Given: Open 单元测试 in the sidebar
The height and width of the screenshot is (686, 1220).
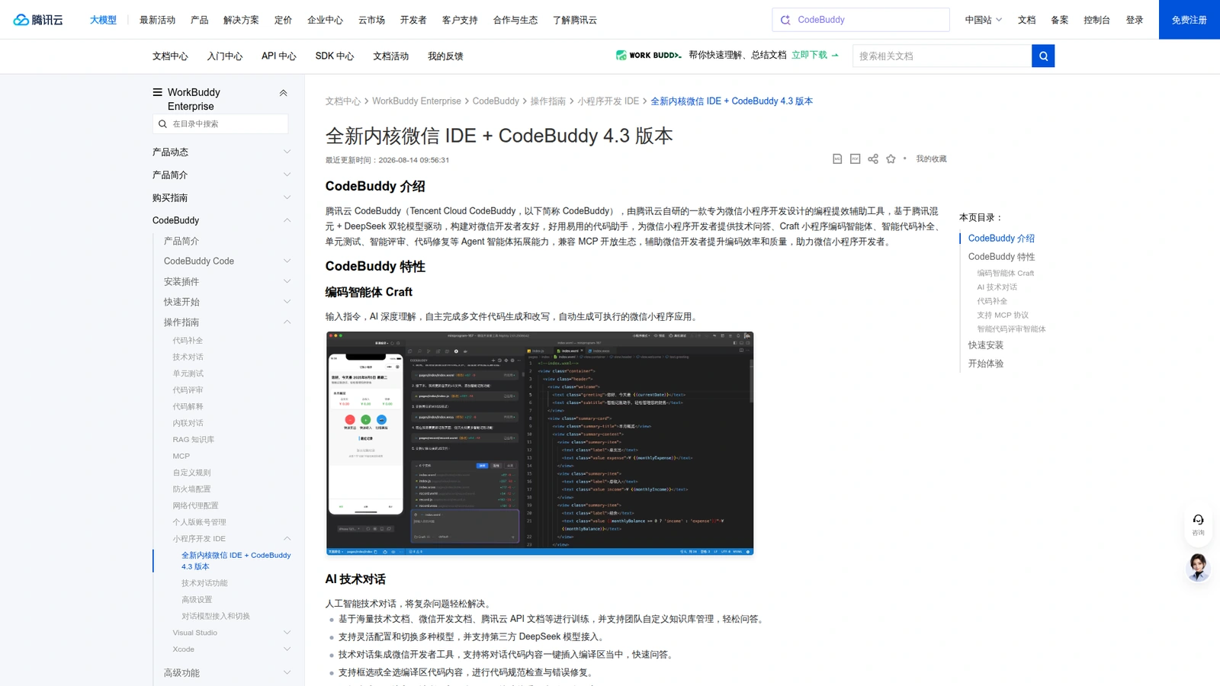Looking at the screenshot, I should pos(188,373).
